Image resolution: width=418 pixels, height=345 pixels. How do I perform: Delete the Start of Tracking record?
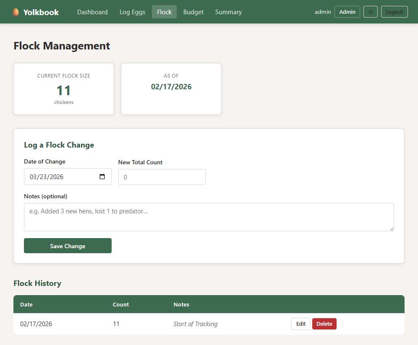pos(324,324)
